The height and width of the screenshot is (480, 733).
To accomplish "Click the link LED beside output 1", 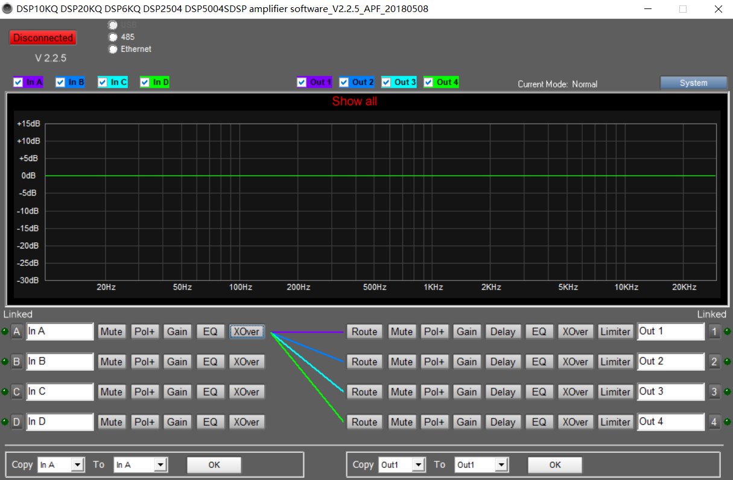I will [727, 332].
